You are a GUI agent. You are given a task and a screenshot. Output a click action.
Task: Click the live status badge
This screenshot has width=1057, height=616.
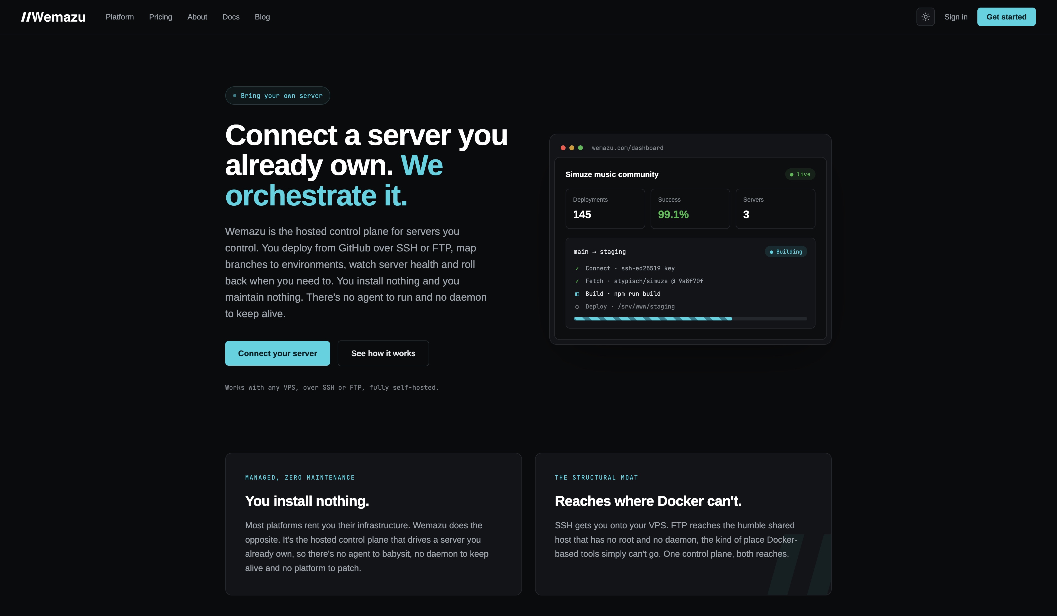[x=800, y=174]
